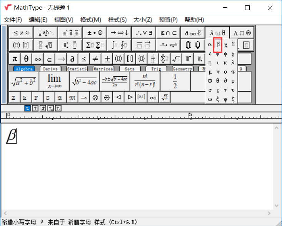This screenshot has height=226, width=282.
Task: Insert the circled plus operator
Action: (107, 97)
